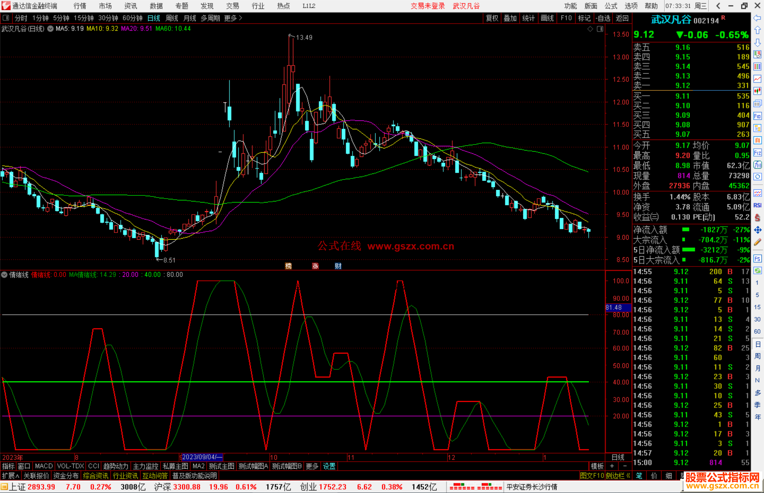The height and width of the screenshot is (493, 764).
Task: Click the F10 company info sidebar icon
Action: pyautogui.click(x=757, y=116)
